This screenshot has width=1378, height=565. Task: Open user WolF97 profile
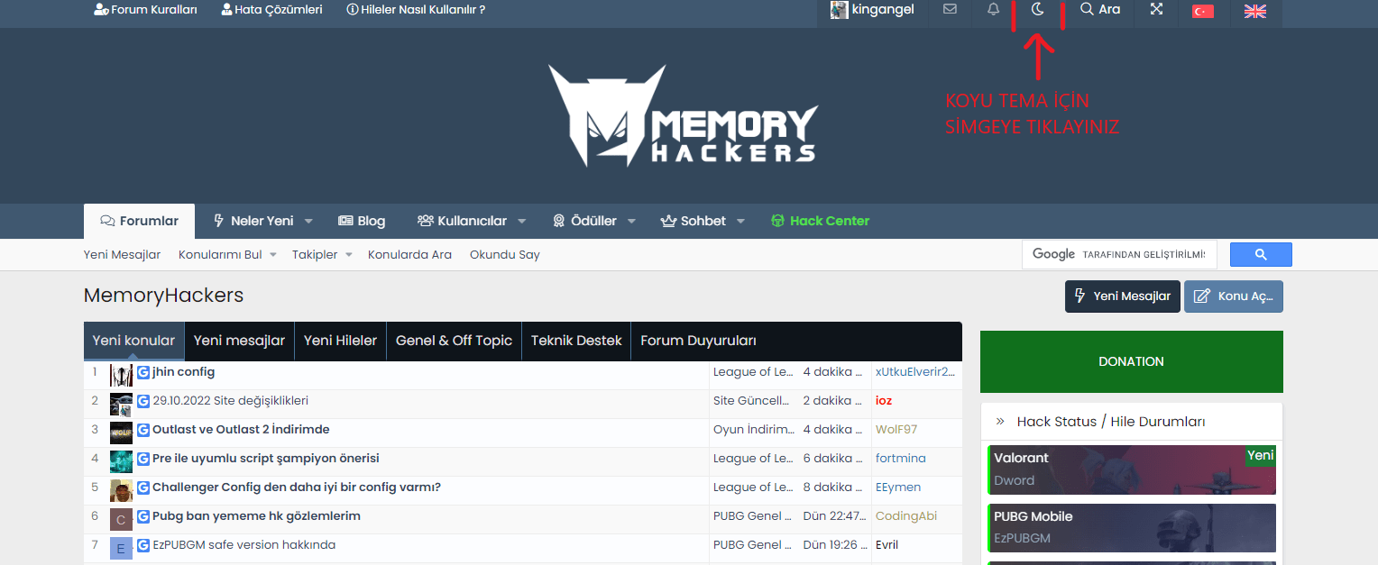coord(896,429)
